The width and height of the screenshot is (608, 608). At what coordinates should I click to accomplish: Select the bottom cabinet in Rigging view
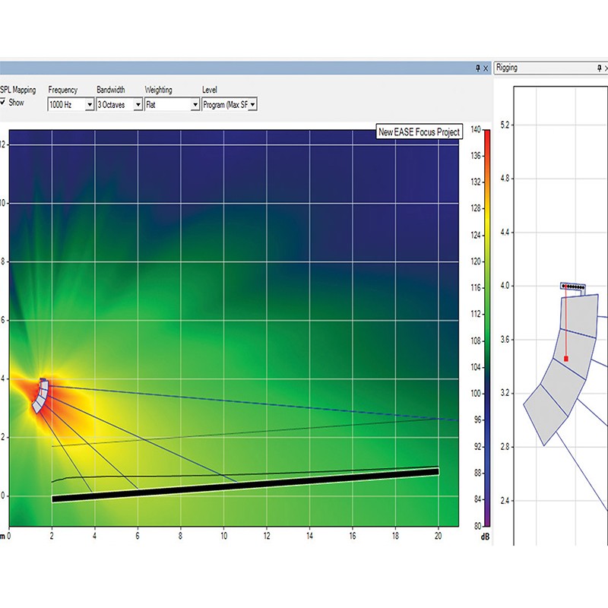(546, 415)
